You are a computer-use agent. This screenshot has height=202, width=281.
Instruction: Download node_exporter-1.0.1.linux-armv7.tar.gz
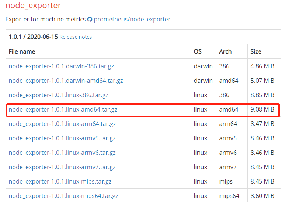(62, 167)
